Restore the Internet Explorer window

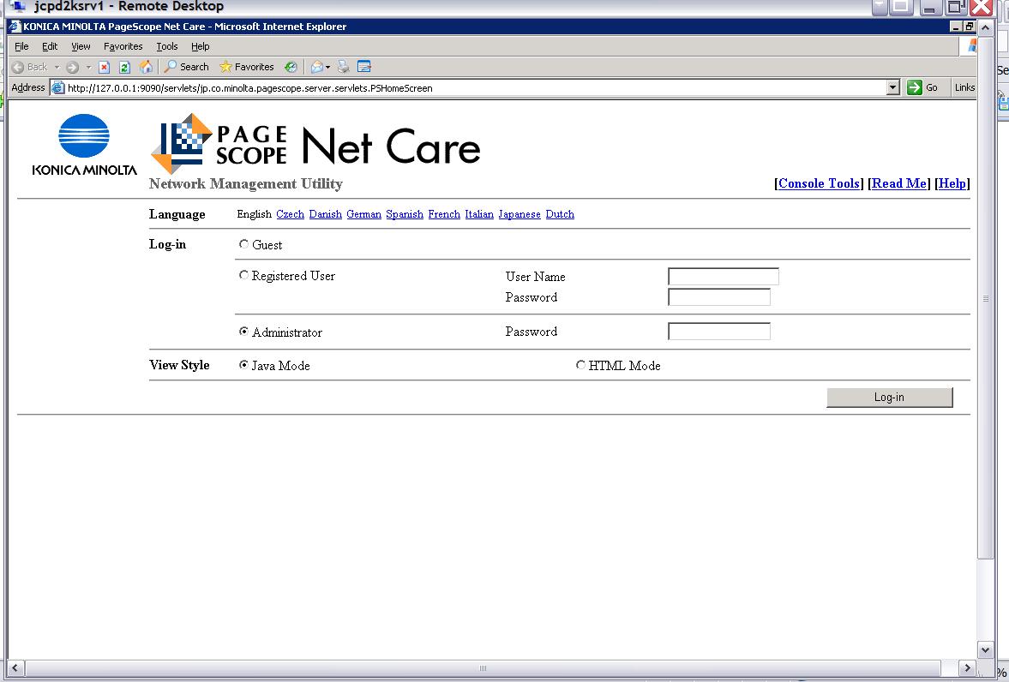click(969, 27)
